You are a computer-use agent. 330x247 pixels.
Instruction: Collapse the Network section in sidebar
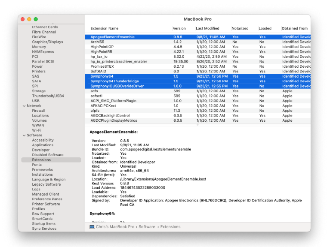pyautogui.click(x=24, y=106)
